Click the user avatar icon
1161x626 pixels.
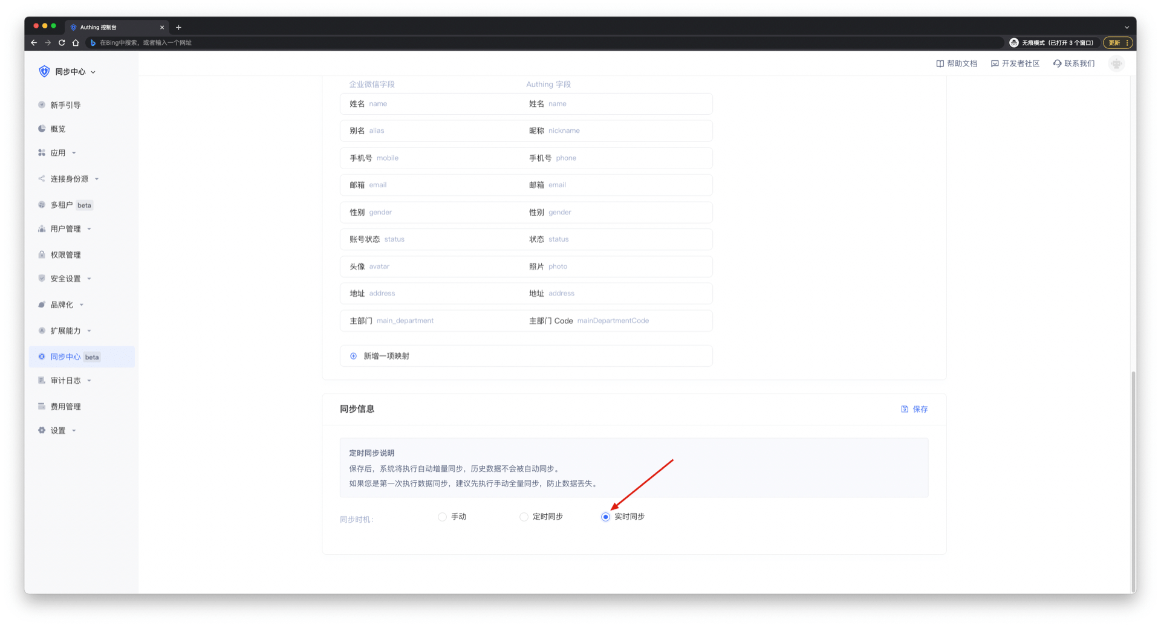(x=1116, y=63)
